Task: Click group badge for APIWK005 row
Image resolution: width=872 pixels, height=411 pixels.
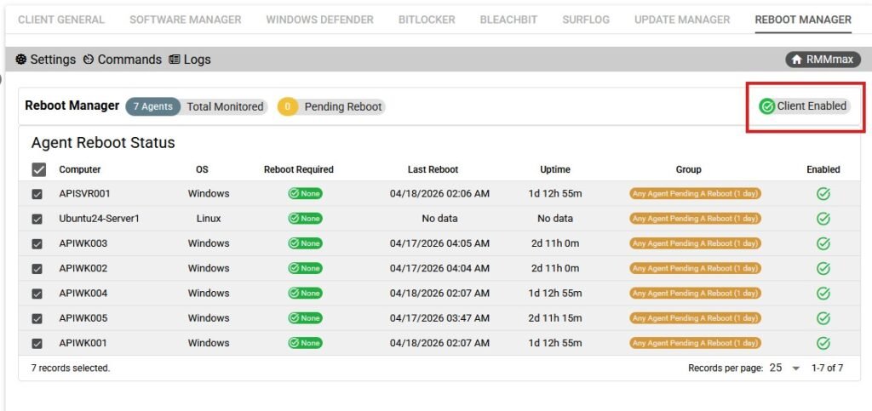Action: pos(695,318)
